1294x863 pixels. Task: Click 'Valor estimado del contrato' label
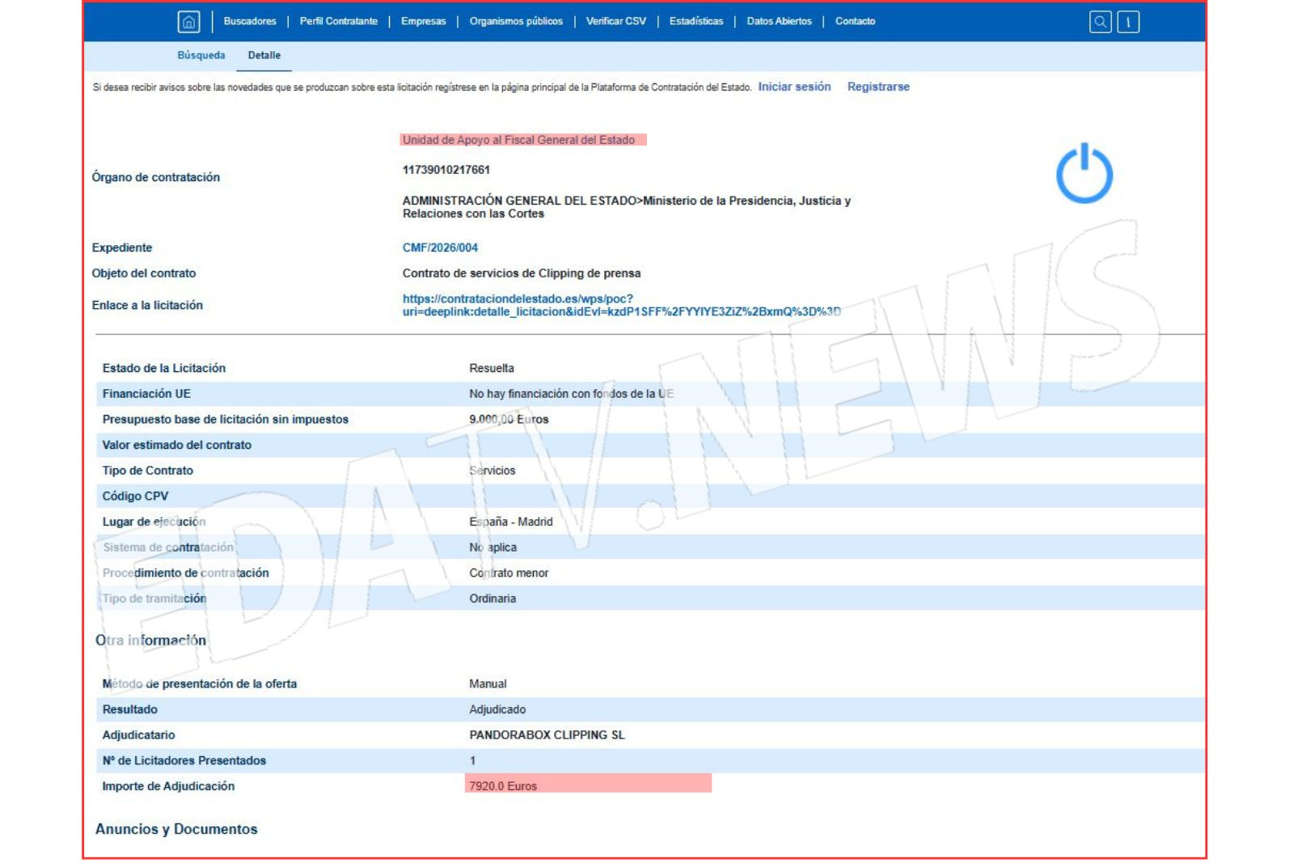tap(176, 445)
